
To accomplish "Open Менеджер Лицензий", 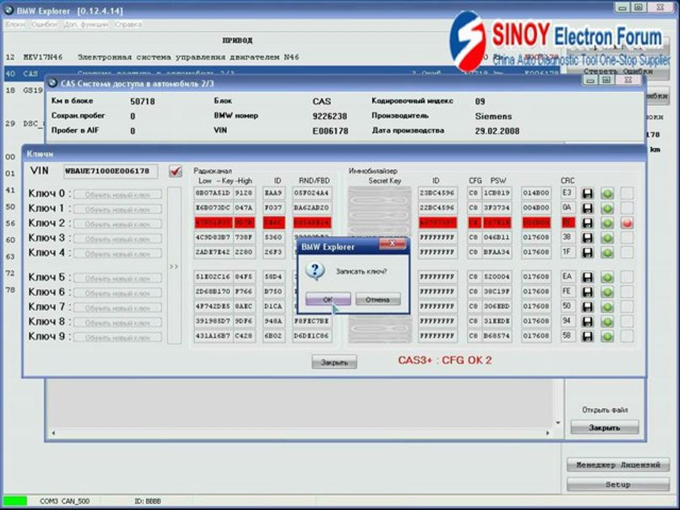I will [618, 465].
